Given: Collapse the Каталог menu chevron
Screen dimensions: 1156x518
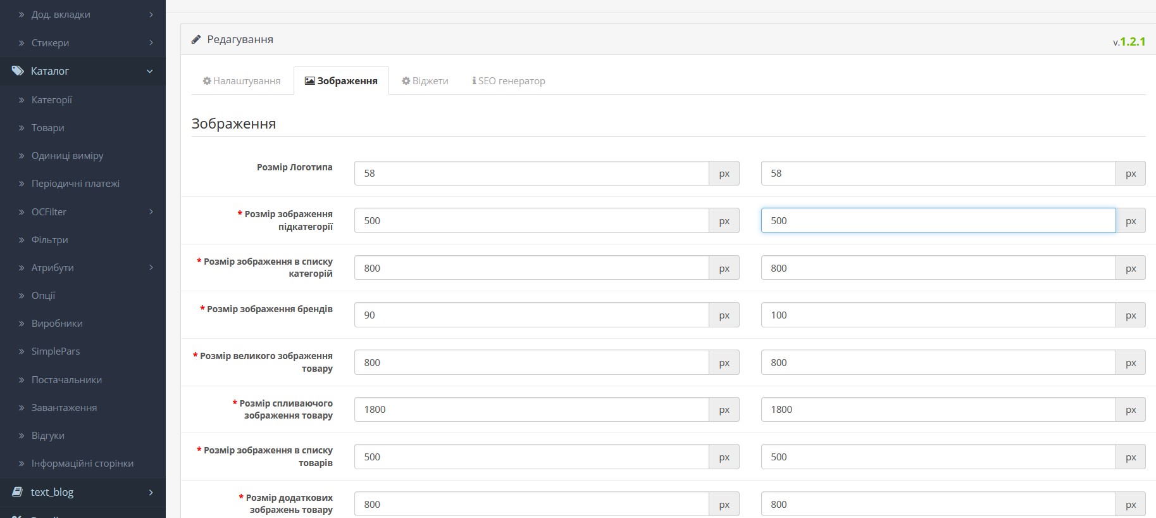Looking at the screenshot, I should click(x=150, y=71).
